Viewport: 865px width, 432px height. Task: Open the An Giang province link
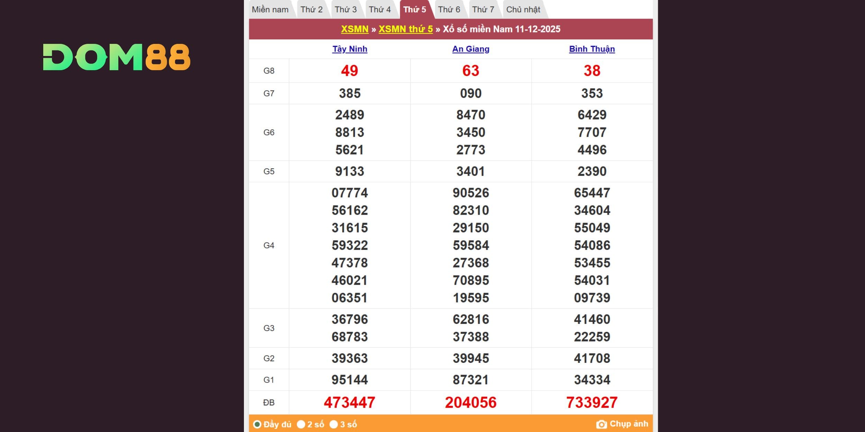click(471, 49)
